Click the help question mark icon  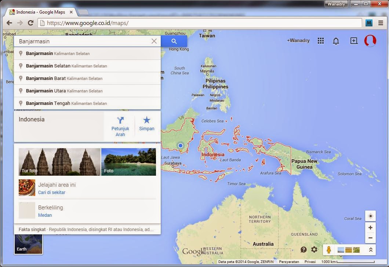click(303, 249)
